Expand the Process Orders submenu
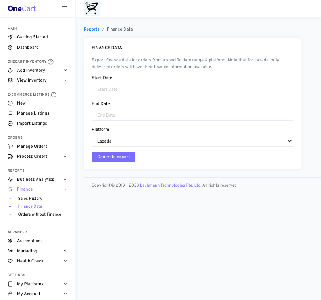321x300 pixels. pyautogui.click(x=37, y=157)
